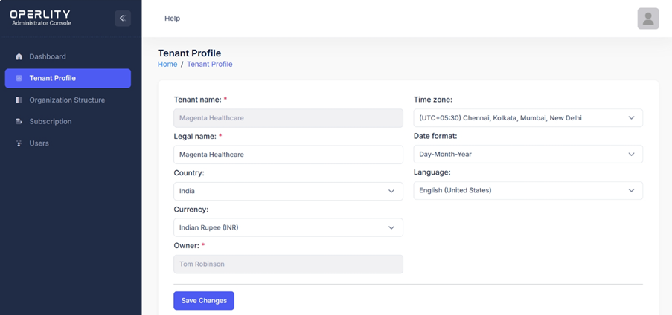This screenshot has width=672, height=315.
Task: Open the user avatar profile menu
Action: [x=647, y=19]
